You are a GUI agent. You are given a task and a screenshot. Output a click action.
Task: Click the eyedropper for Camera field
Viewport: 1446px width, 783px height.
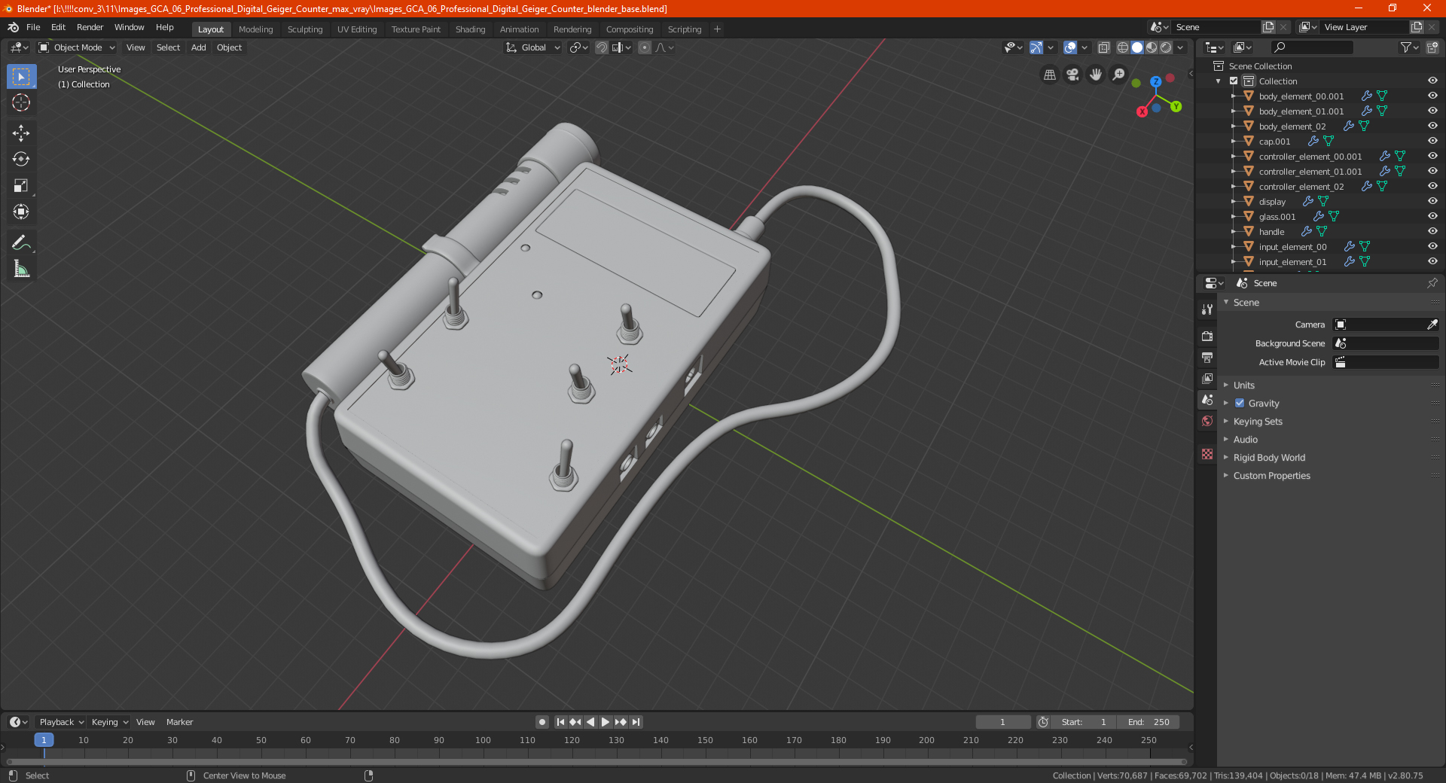pos(1432,324)
